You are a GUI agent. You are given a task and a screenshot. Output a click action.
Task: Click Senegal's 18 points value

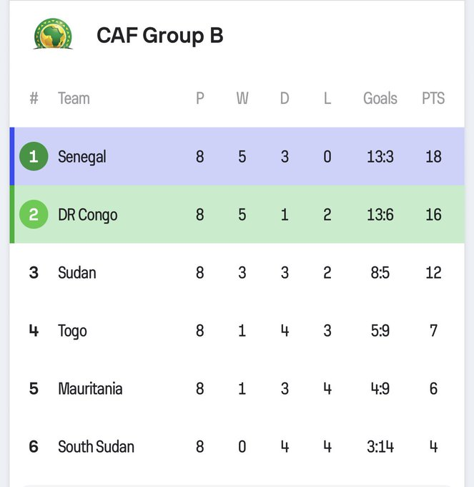click(x=433, y=156)
